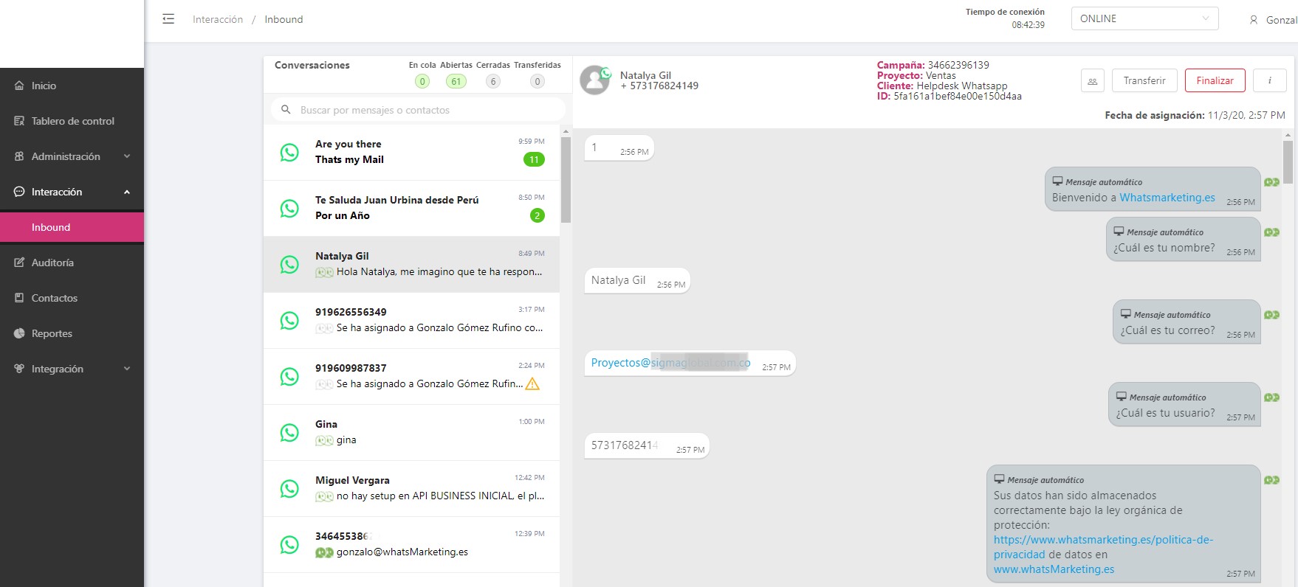Click read-receipt icon beside Bienvenido message
This screenshot has width=1298, height=587.
1271,182
